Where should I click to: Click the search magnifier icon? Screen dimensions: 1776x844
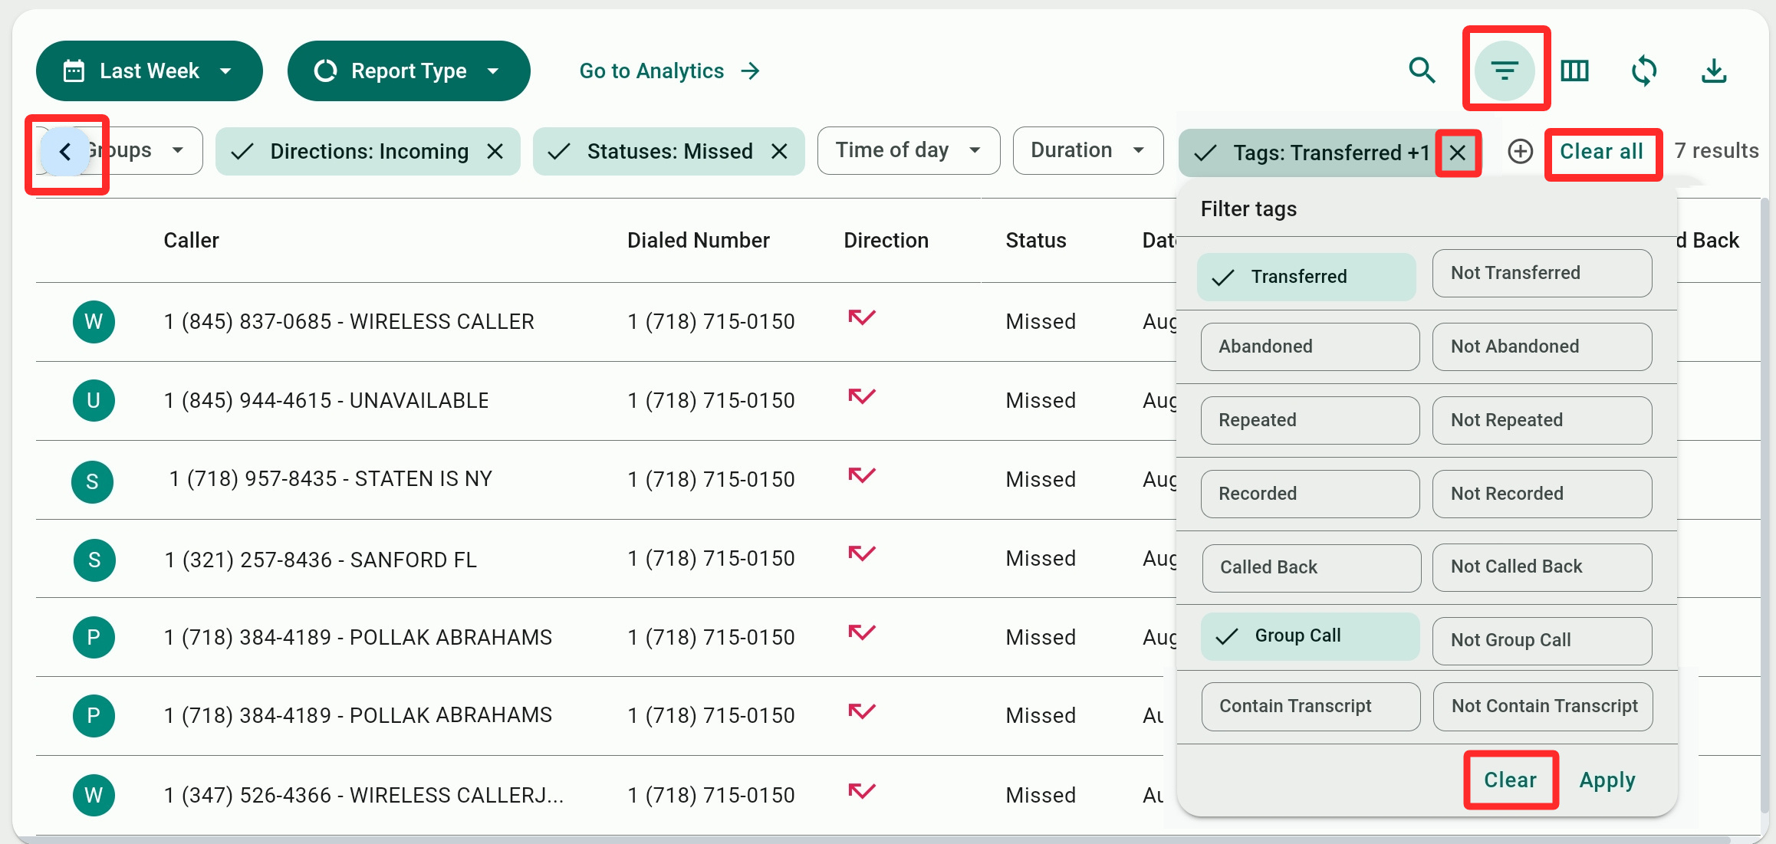pos(1422,71)
